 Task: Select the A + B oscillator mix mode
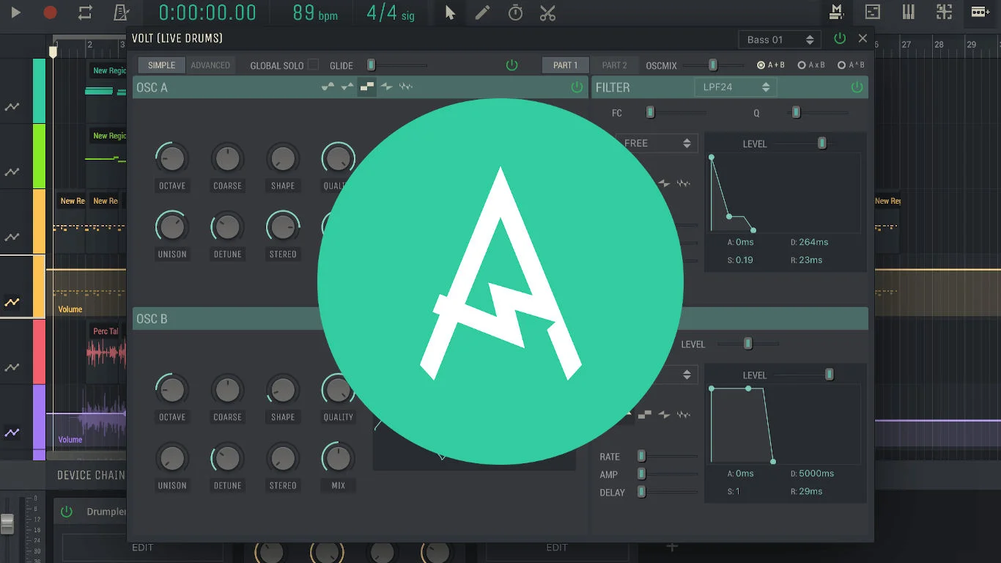tap(771, 65)
